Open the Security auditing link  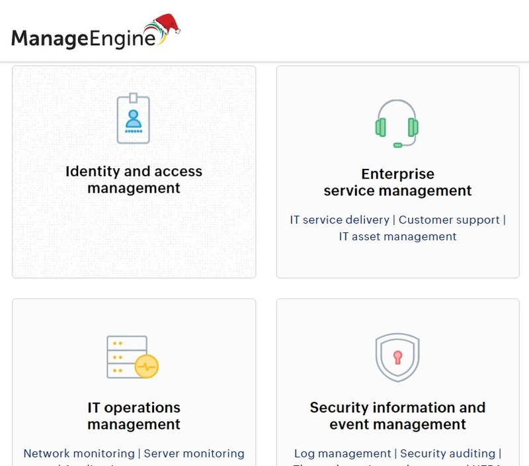[448, 453]
